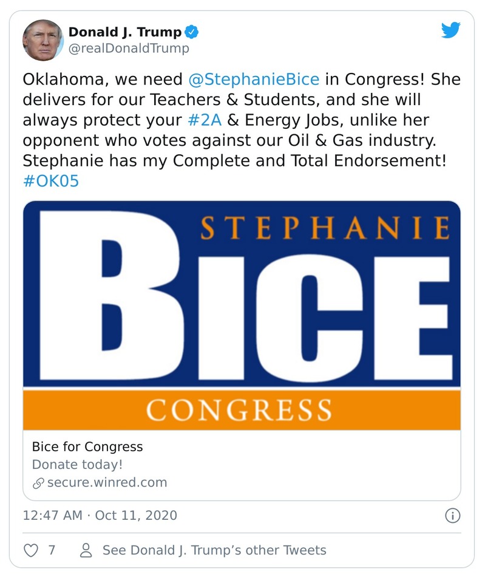Screen dimensions: 485x580
Task: Click the @realDonaldTrump handle
Action: coord(129,49)
